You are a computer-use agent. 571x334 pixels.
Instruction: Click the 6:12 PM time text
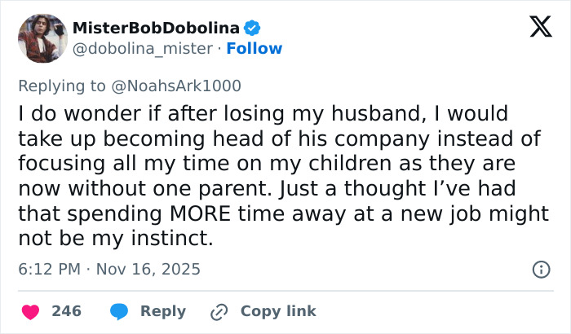click(48, 269)
